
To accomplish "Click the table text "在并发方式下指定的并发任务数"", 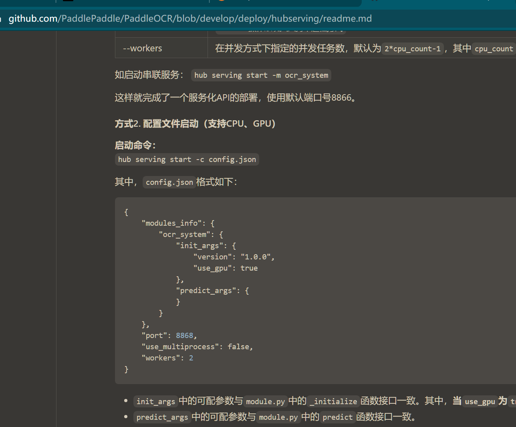I will point(280,49).
